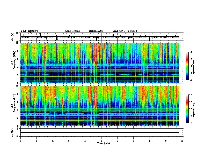Click the "10" tick on ch.1(V) waveform axis
The image size is (205, 158).
pos(17,33)
